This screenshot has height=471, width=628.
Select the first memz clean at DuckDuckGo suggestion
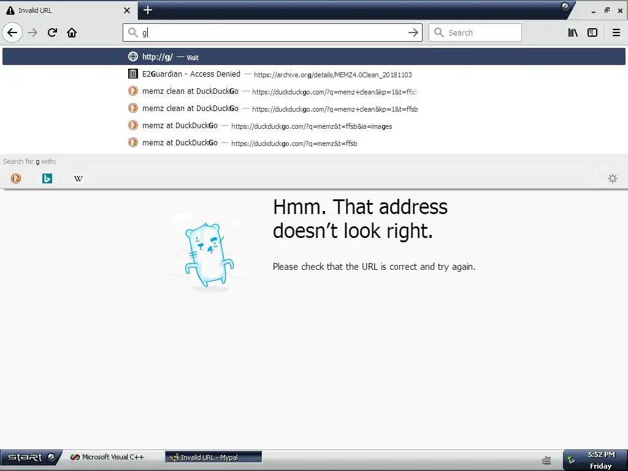[314, 91]
